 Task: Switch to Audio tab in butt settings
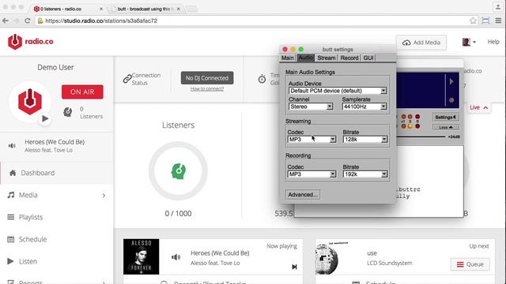point(305,58)
